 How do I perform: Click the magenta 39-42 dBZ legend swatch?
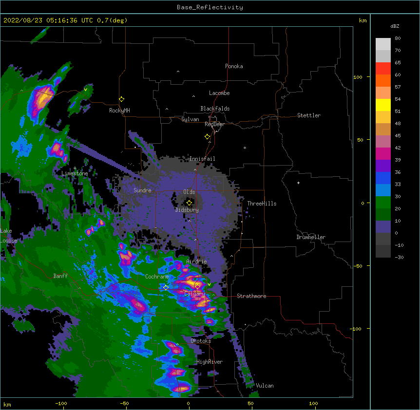coord(383,153)
